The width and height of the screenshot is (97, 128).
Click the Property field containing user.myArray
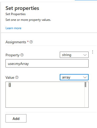tap(47, 63)
